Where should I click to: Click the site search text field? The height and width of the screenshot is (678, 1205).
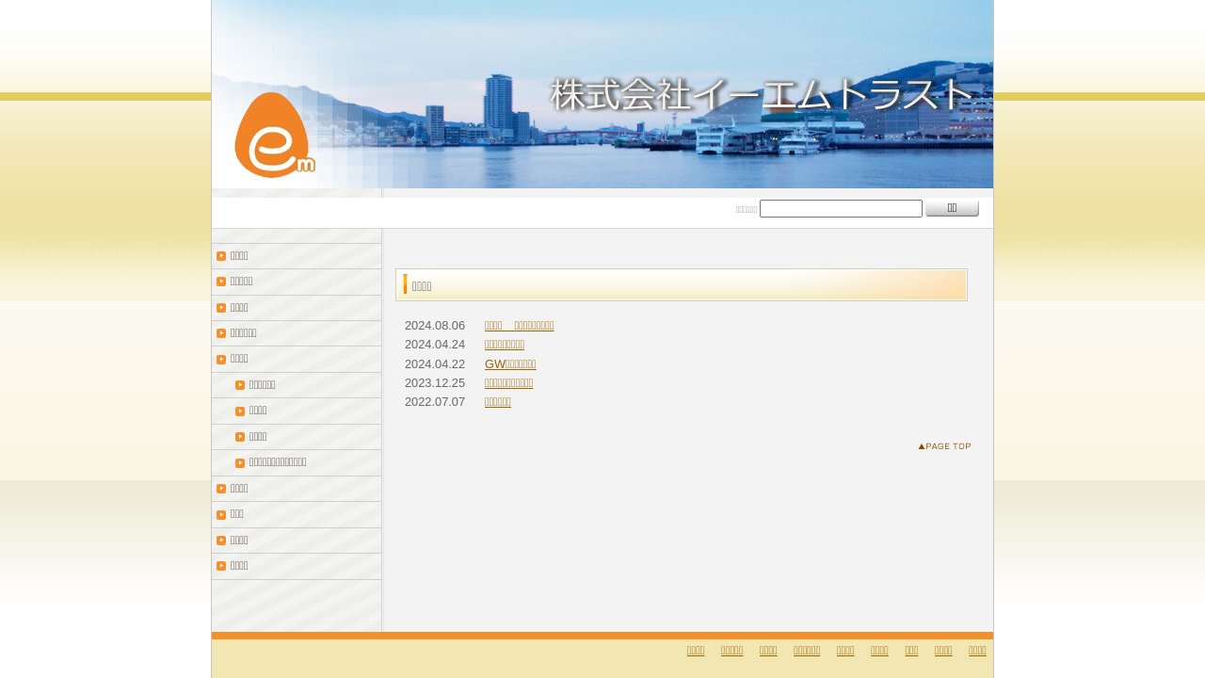pos(841,209)
